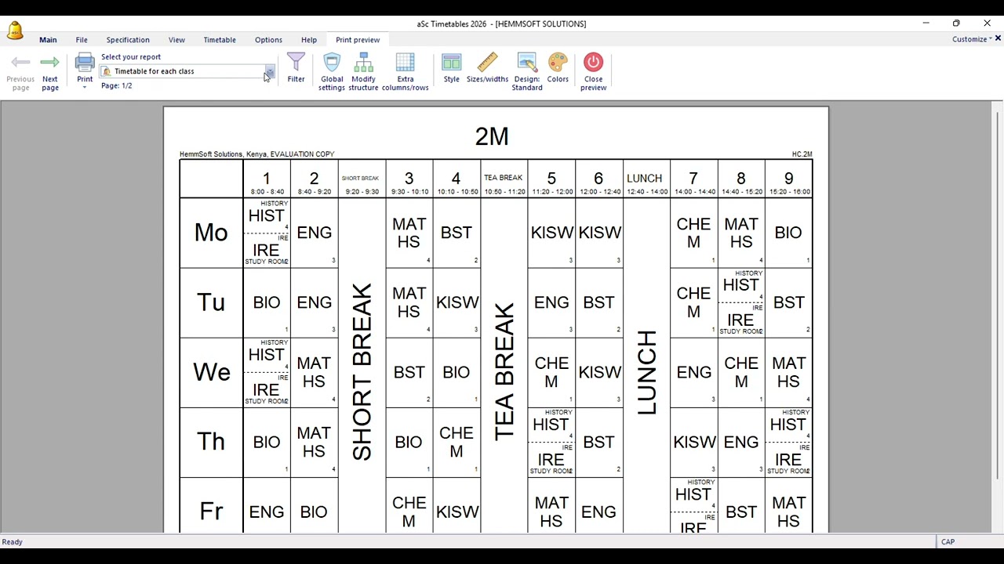1004x564 pixels.
Task: Open the Main tab
Action: click(48, 40)
